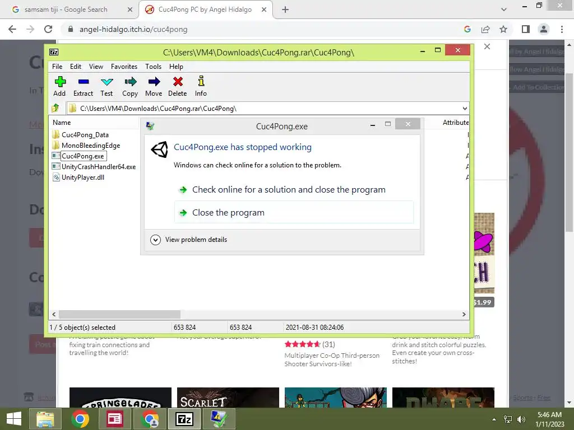Click the Chrome back arrow
The width and height of the screenshot is (574, 430).
(12, 29)
